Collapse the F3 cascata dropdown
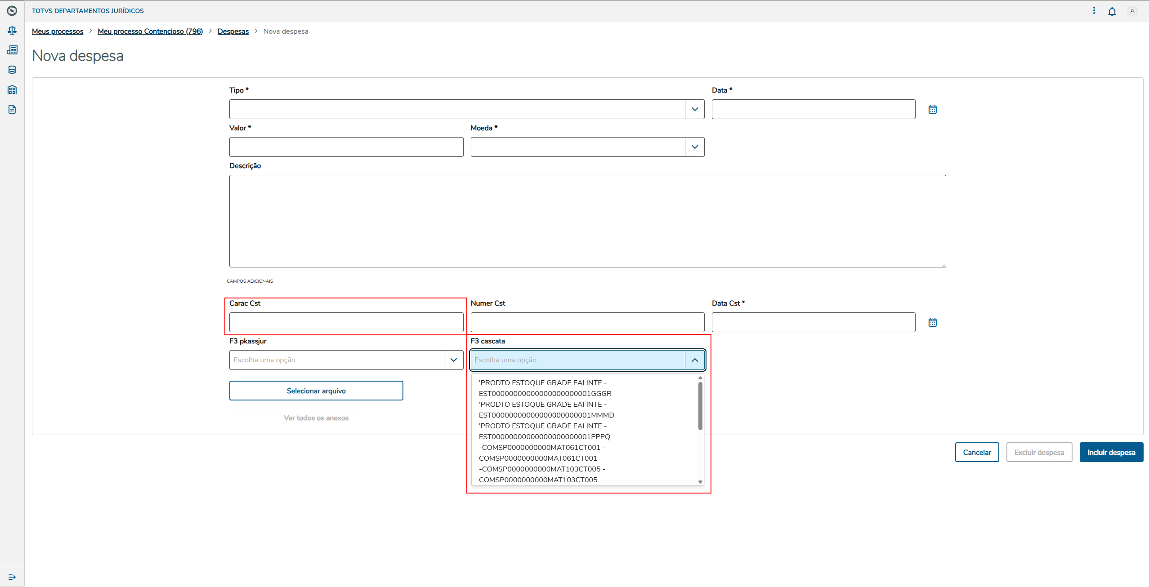 click(x=694, y=360)
